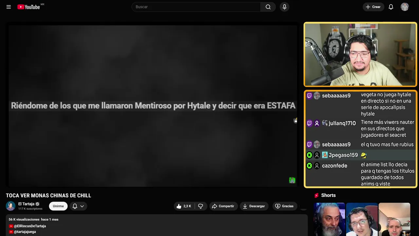Click the Shorts logo icon
The image size is (419, 236).
[x=317, y=195]
